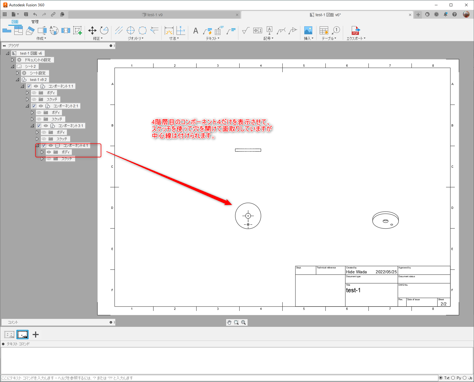Focus the text command input field
The height and width of the screenshot is (382, 474).
coord(219,378)
